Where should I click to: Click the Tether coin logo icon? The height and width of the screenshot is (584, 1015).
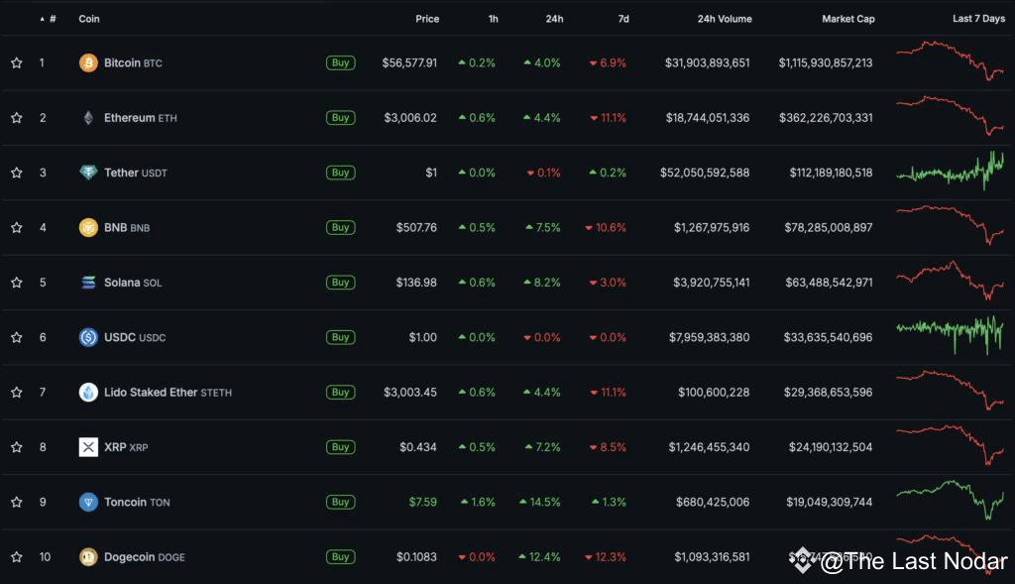tap(88, 173)
